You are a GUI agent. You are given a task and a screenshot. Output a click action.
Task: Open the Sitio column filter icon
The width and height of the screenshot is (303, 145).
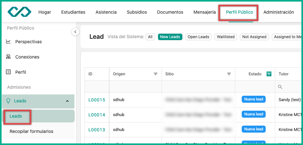point(229,74)
